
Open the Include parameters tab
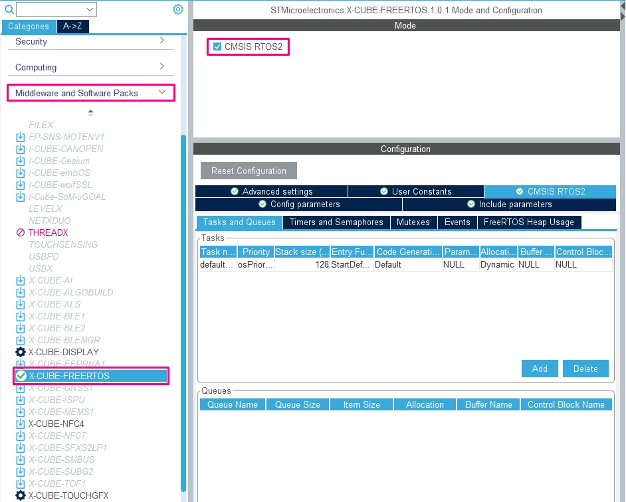pos(510,205)
